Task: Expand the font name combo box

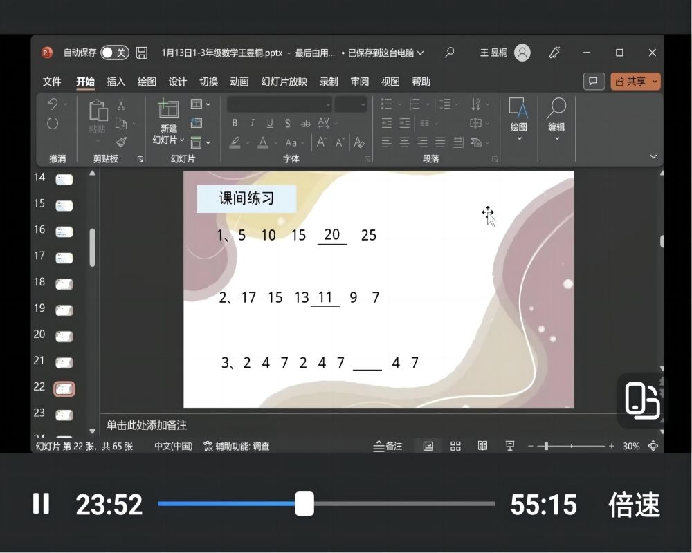Action: (x=328, y=104)
